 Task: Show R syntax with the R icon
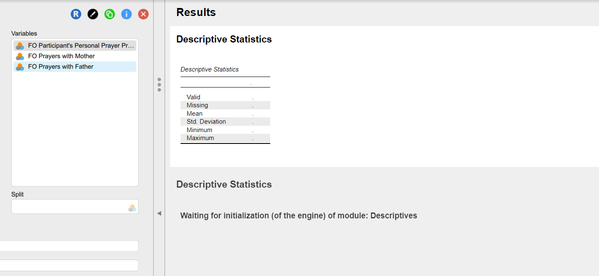pyautogui.click(x=76, y=14)
